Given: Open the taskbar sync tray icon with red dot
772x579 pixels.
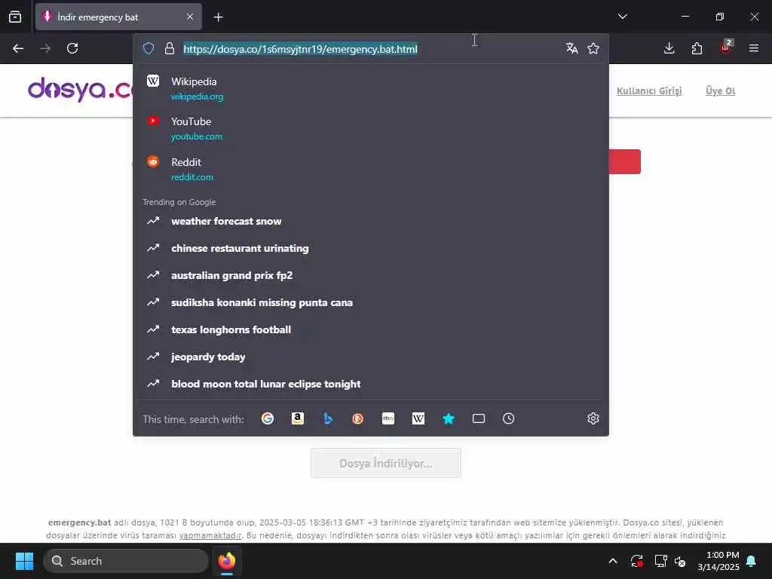Looking at the screenshot, I should 636,561.
